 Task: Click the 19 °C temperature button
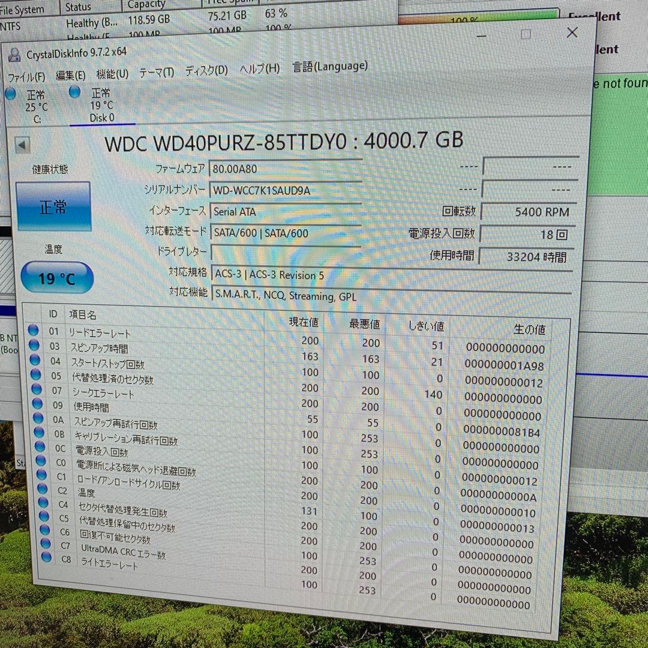pyautogui.click(x=57, y=278)
